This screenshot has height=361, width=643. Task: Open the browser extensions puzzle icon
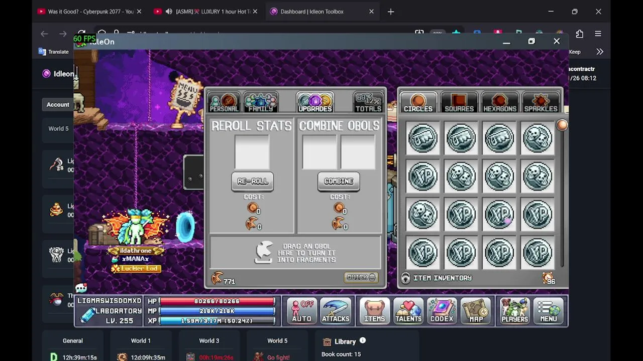coord(580,34)
